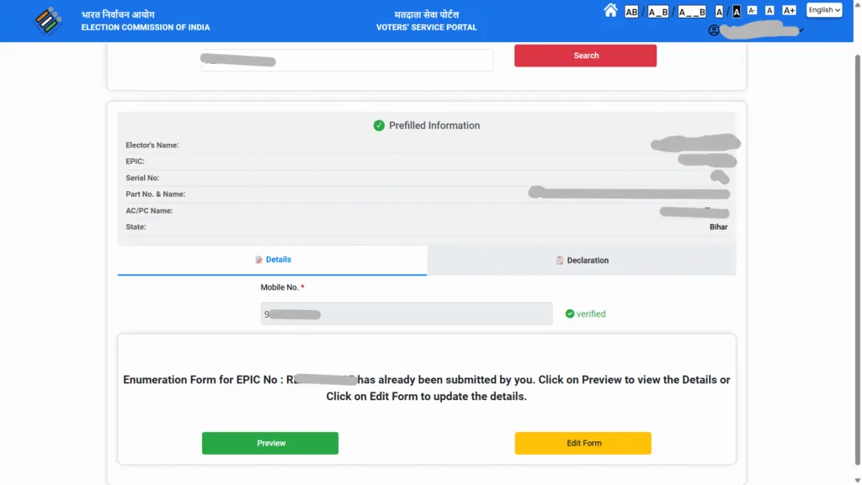Viewport: 862px width, 485px height.
Task: Click the scrollbar down arrow
Action: 857,481
